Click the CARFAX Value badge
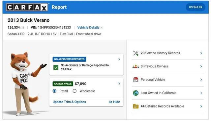The width and height of the screenshot is (211, 121). point(63,84)
